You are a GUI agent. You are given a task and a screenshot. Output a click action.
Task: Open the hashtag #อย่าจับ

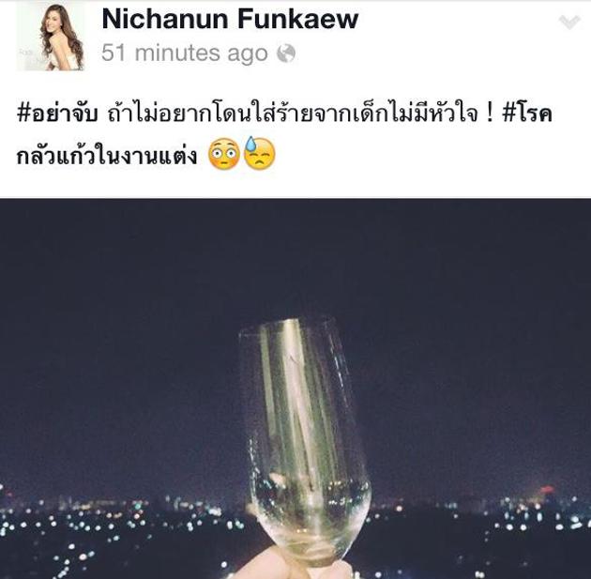click(x=57, y=114)
